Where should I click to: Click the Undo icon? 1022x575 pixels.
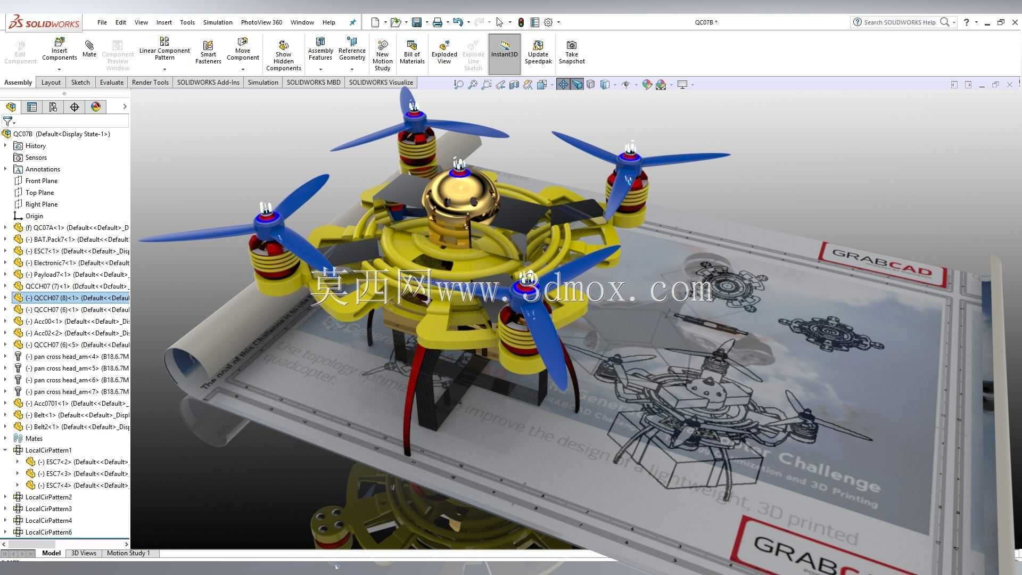(458, 22)
